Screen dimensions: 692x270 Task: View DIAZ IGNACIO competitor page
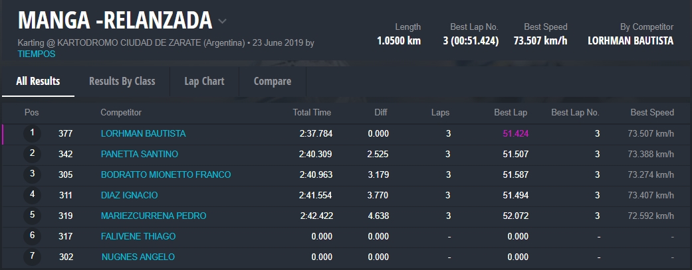(x=129, y=195)
